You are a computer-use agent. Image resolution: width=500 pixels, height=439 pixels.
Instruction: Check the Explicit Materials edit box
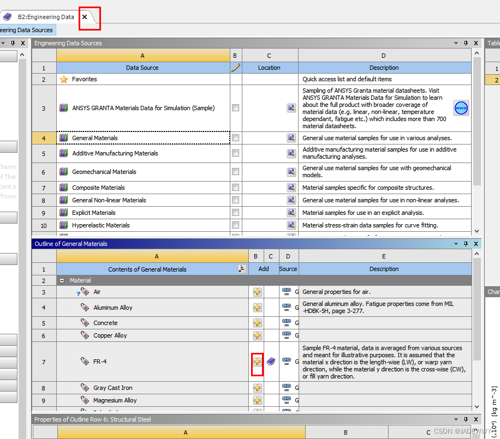(235, 213)
